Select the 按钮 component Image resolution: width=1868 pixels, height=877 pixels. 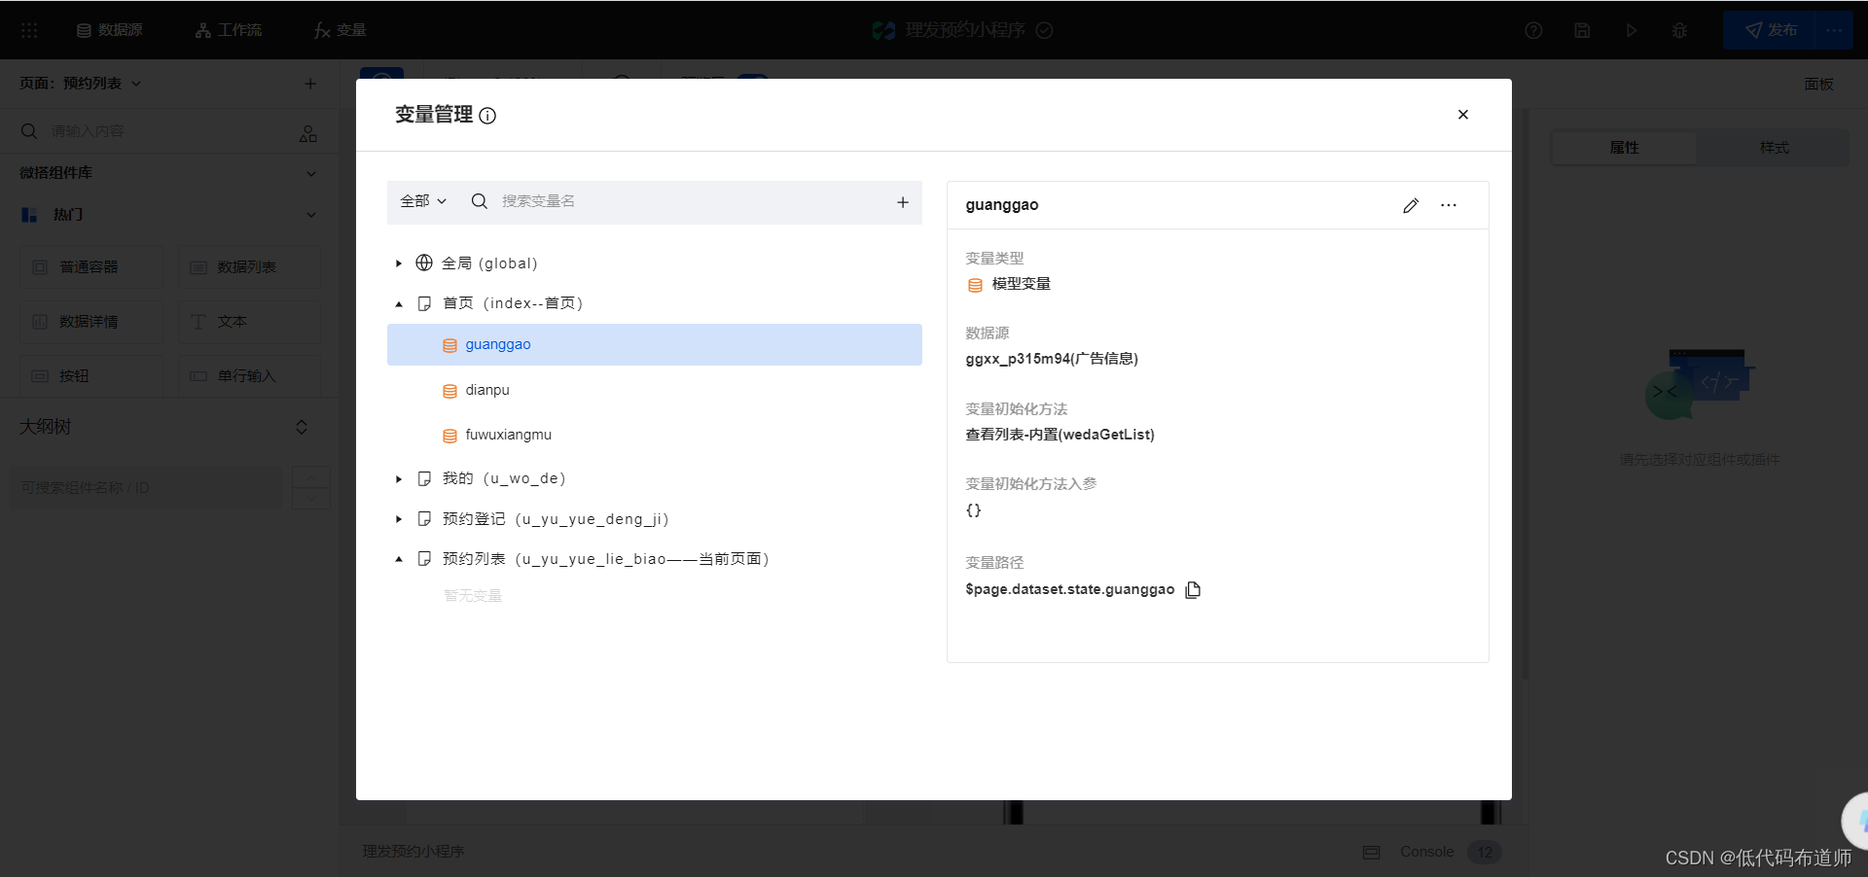coord(91,375)
